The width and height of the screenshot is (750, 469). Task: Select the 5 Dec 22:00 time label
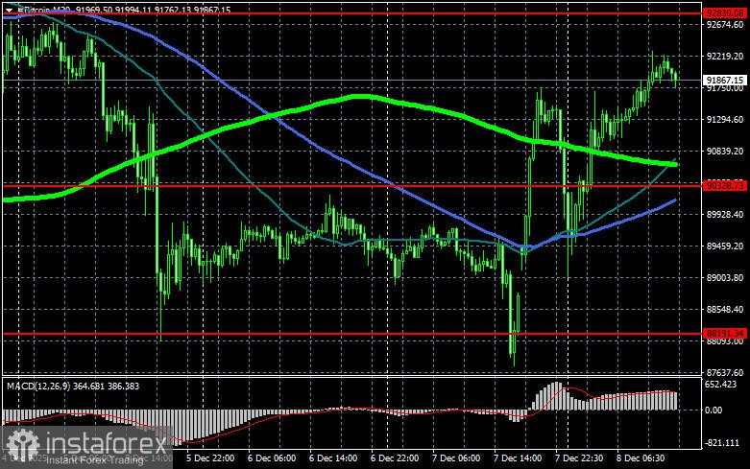tap(210, 457)
